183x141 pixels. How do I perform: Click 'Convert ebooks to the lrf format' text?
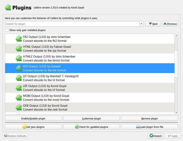pos(44,90)
